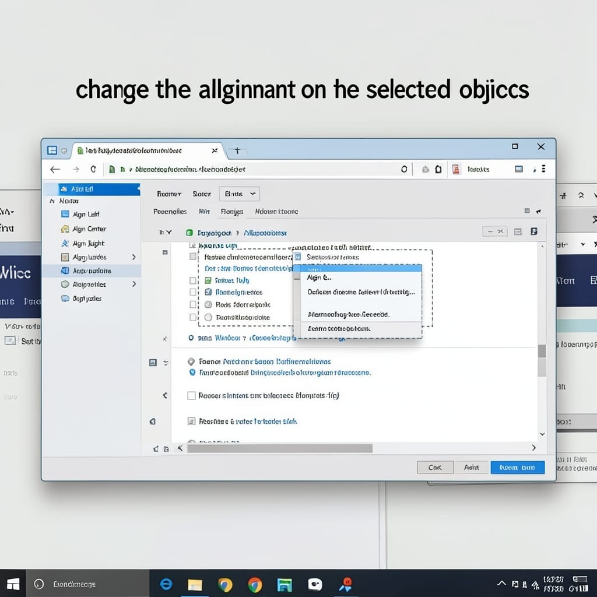Viewport: 597px width, 597px height.
Task: Go back using browser back arrow
Action: [55, 170]
